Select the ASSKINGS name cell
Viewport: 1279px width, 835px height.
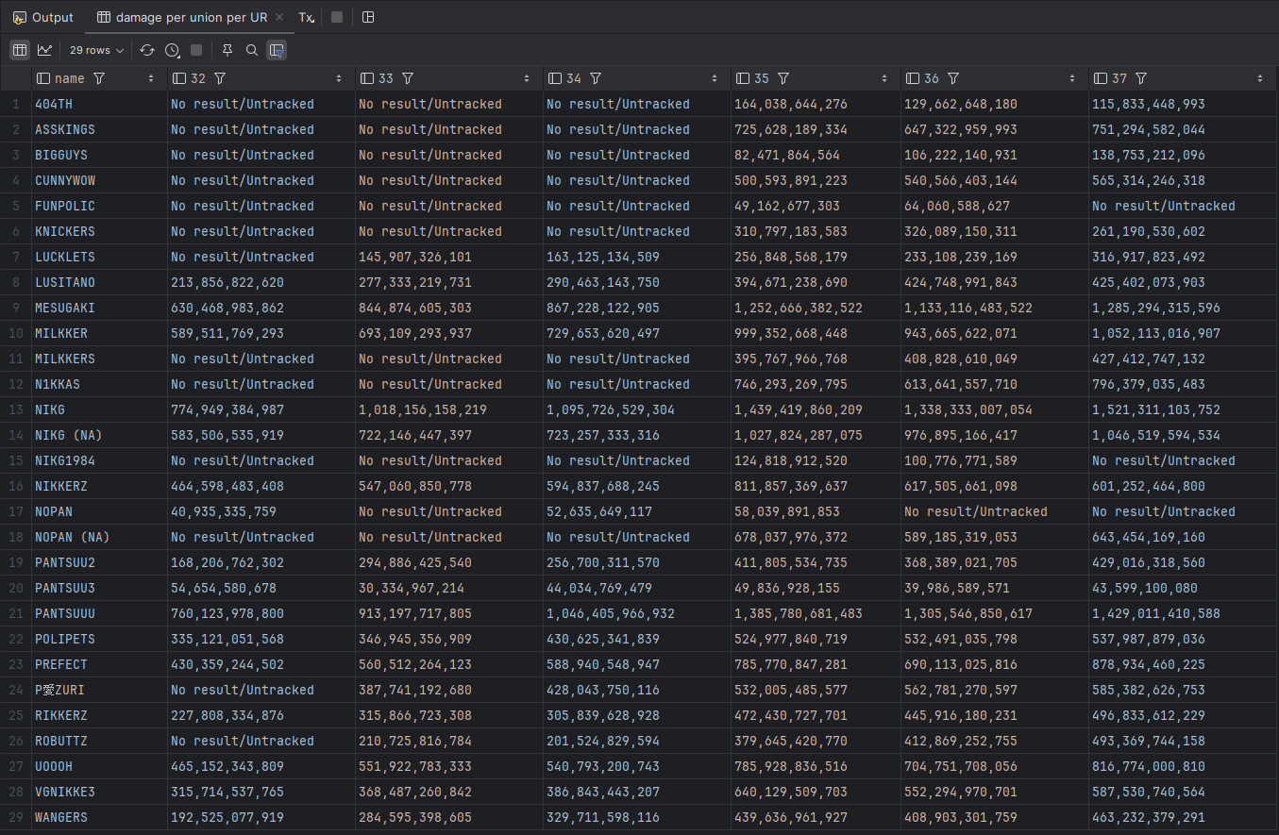(99, 129)
